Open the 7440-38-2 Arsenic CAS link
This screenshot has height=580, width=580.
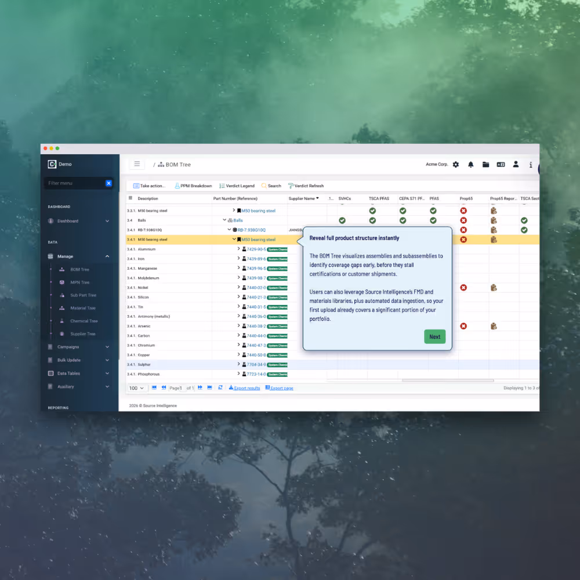256,326
